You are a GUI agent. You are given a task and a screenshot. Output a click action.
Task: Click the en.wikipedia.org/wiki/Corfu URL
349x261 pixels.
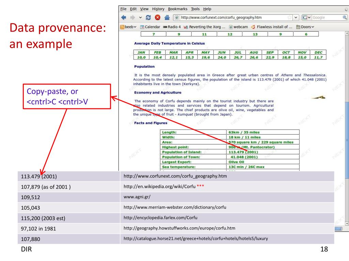[160, 187]
